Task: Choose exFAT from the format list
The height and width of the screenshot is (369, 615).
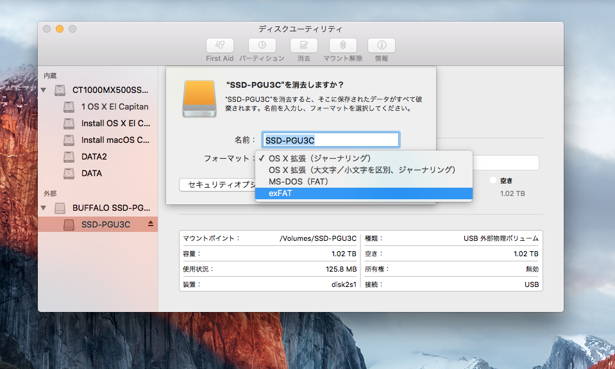Action: point(363,193)
